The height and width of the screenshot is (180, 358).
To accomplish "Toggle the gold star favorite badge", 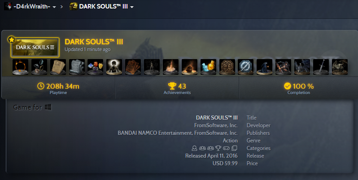I will click(x=11, y=40).
